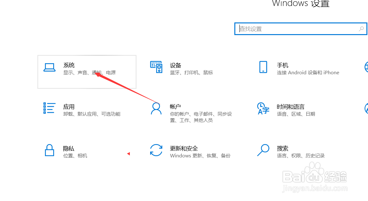
Task: Click the search glyph inside 查找设置 box
Action: pyautogui.click(x=361, y=28)
